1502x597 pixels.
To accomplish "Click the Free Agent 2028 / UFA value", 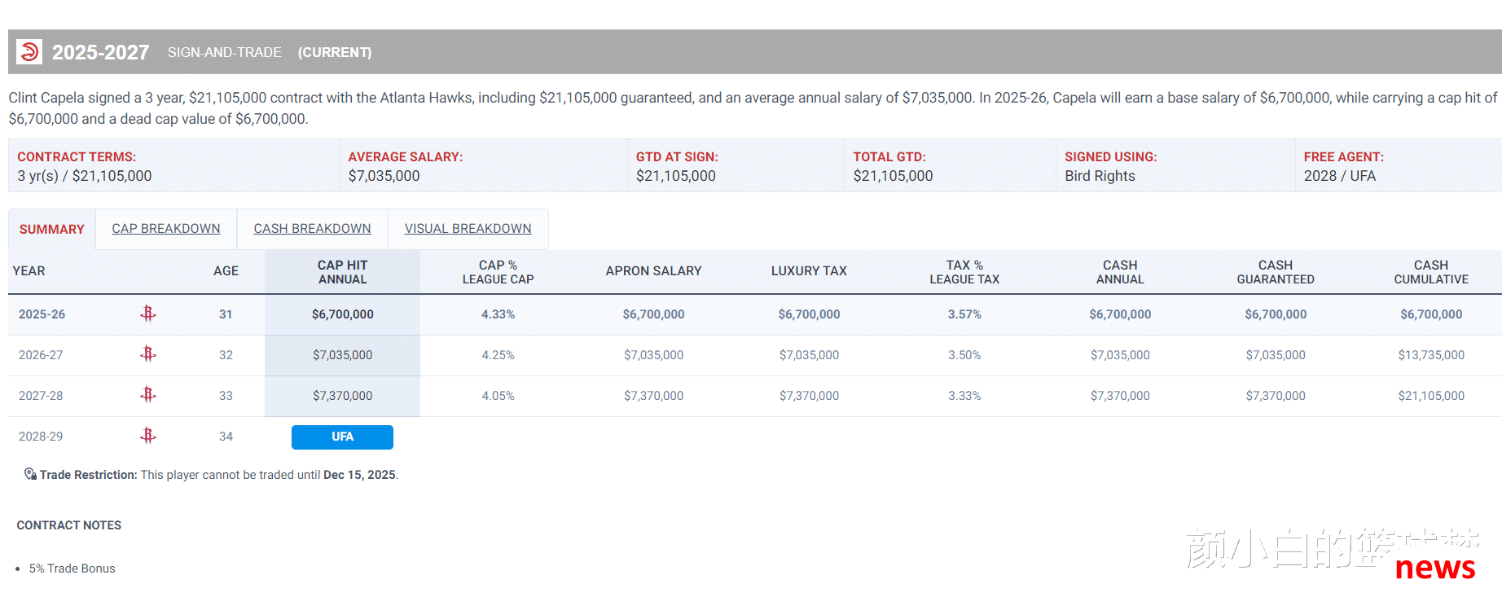I will tap(1339, 176).
